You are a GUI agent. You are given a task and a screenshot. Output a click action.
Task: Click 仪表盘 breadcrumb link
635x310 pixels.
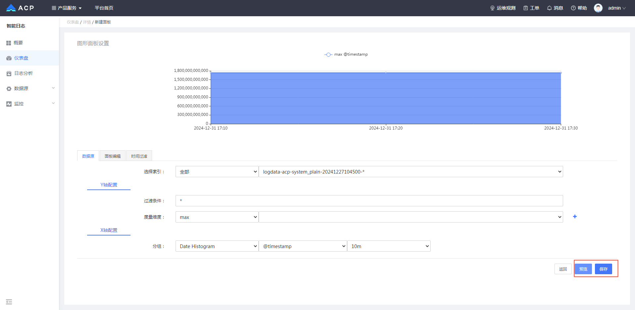73,22
